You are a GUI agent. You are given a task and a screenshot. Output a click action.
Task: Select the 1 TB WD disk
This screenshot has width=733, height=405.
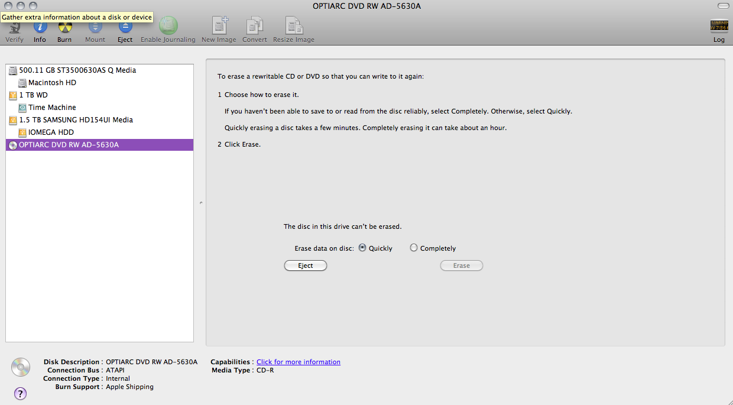(x=99, y=95)
